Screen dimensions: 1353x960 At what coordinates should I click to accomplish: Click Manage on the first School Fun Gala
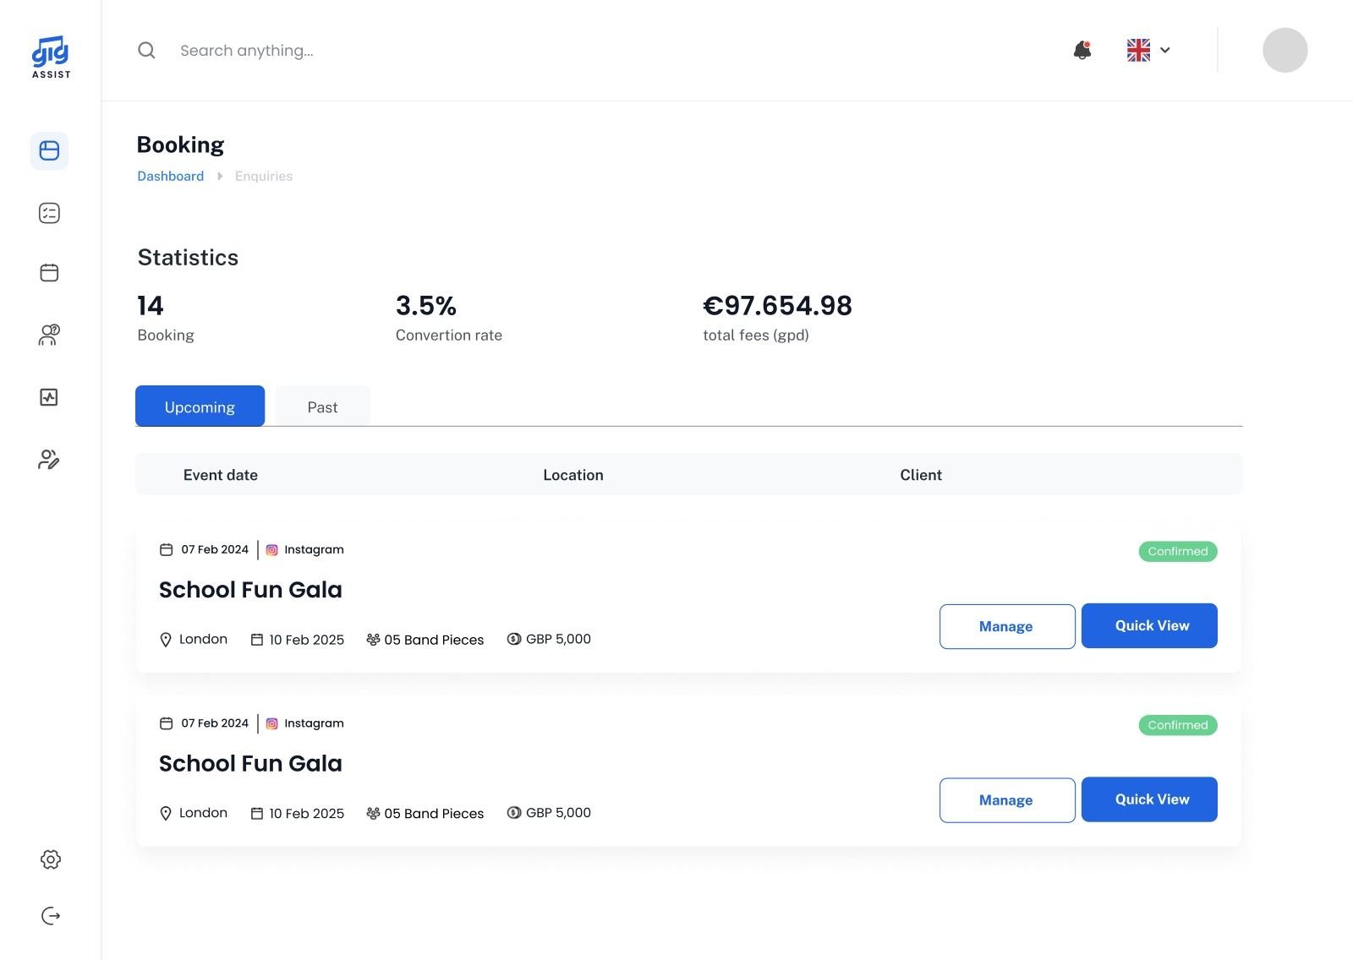click(x=1007, y=626)
